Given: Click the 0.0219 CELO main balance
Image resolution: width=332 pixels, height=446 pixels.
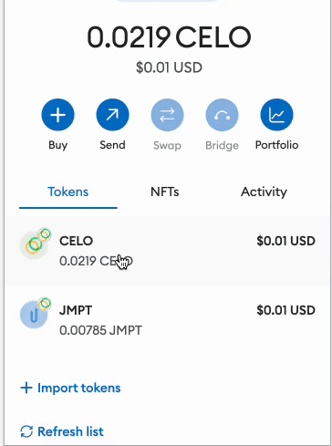Looking at the screenshot, I should [x=169, y=37].
